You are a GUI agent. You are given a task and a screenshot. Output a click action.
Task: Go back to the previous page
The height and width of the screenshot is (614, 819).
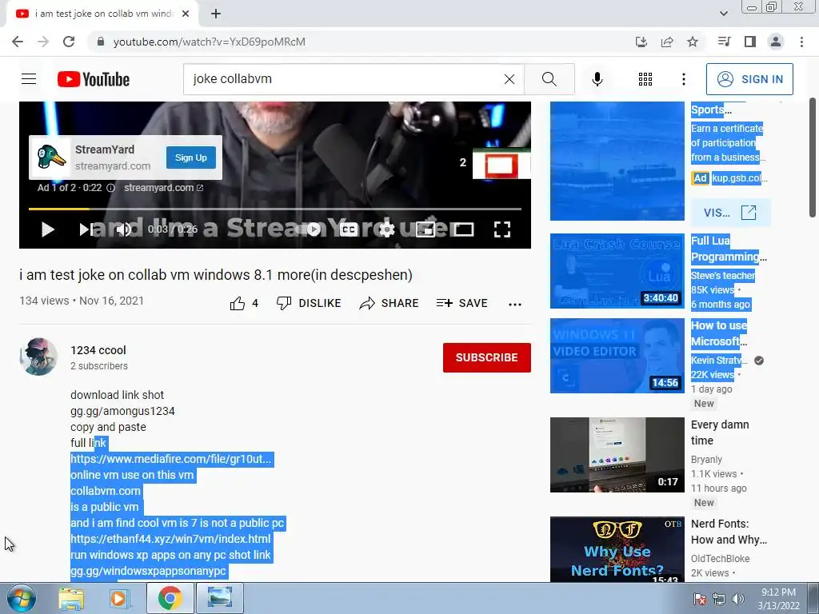tap(18, 42)
